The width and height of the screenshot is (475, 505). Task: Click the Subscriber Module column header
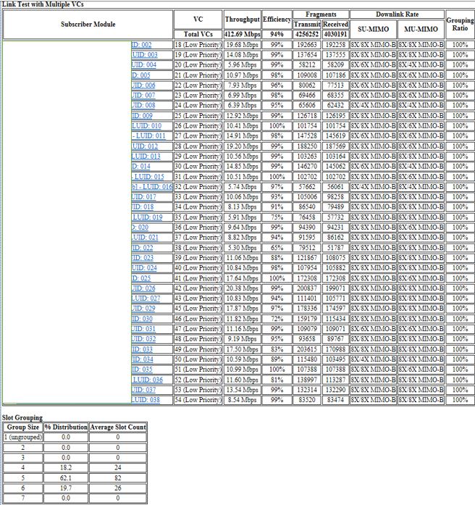(x=88, y=24)
